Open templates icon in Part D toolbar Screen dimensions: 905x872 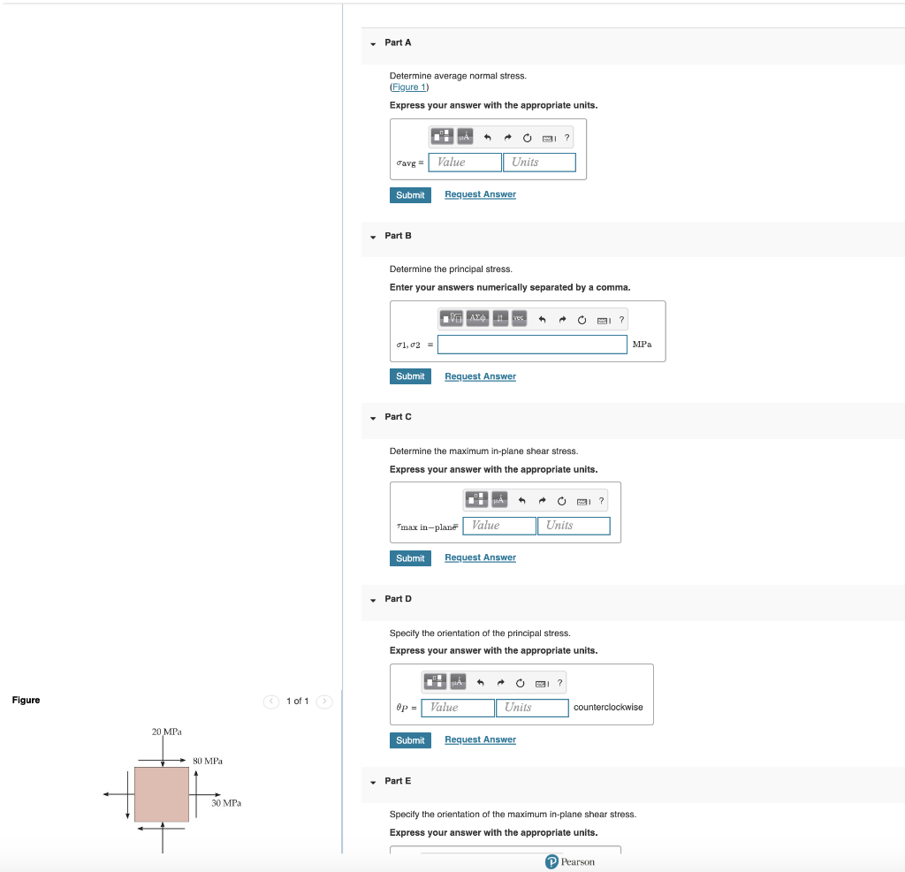click(435, 681)
